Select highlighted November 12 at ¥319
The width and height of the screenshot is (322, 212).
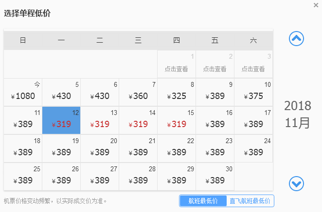[x=61, y=120]
